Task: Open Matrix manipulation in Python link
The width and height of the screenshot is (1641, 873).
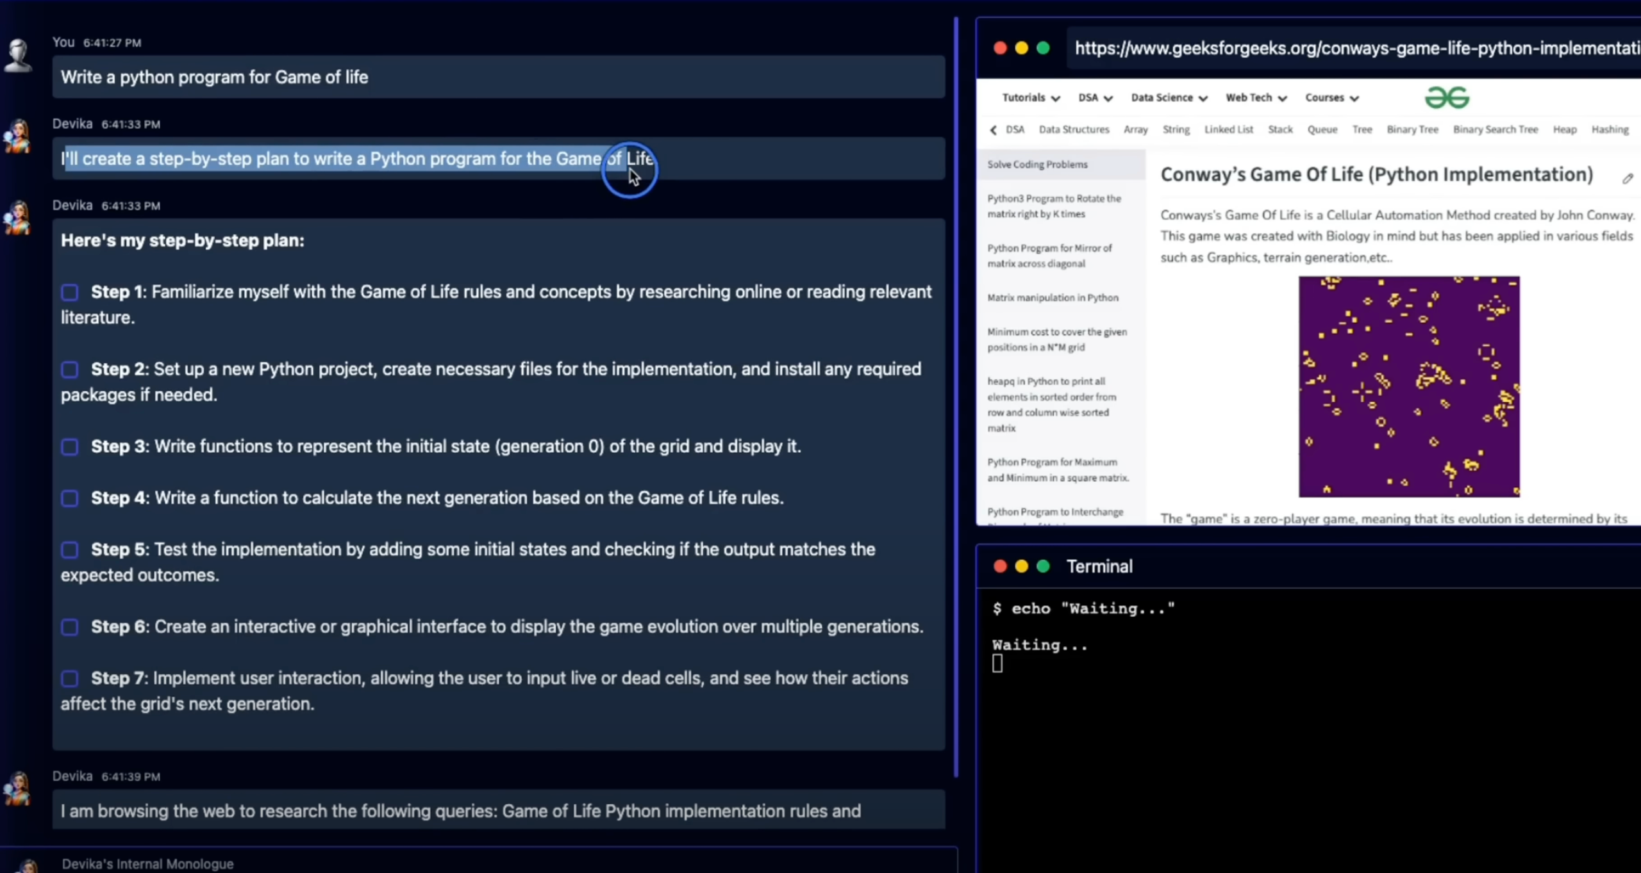Action: coord(1053,298)
